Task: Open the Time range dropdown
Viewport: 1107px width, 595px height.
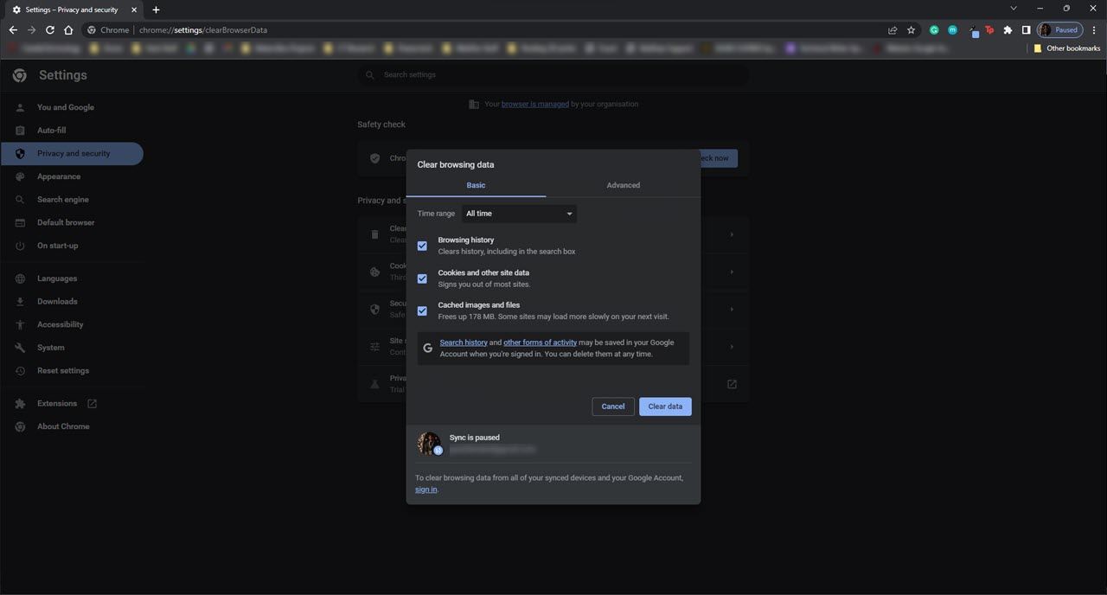Action: click(519, 214)
